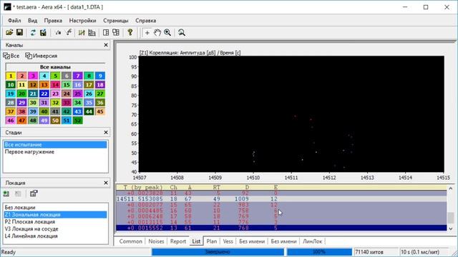Click the second filter tool icon with pen
Viewport: 458px width, 257px height.
[69, 33]
